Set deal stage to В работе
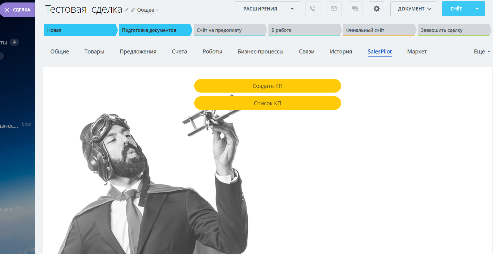The width and height of the screenshot is (493, 254). pos(304,30)
